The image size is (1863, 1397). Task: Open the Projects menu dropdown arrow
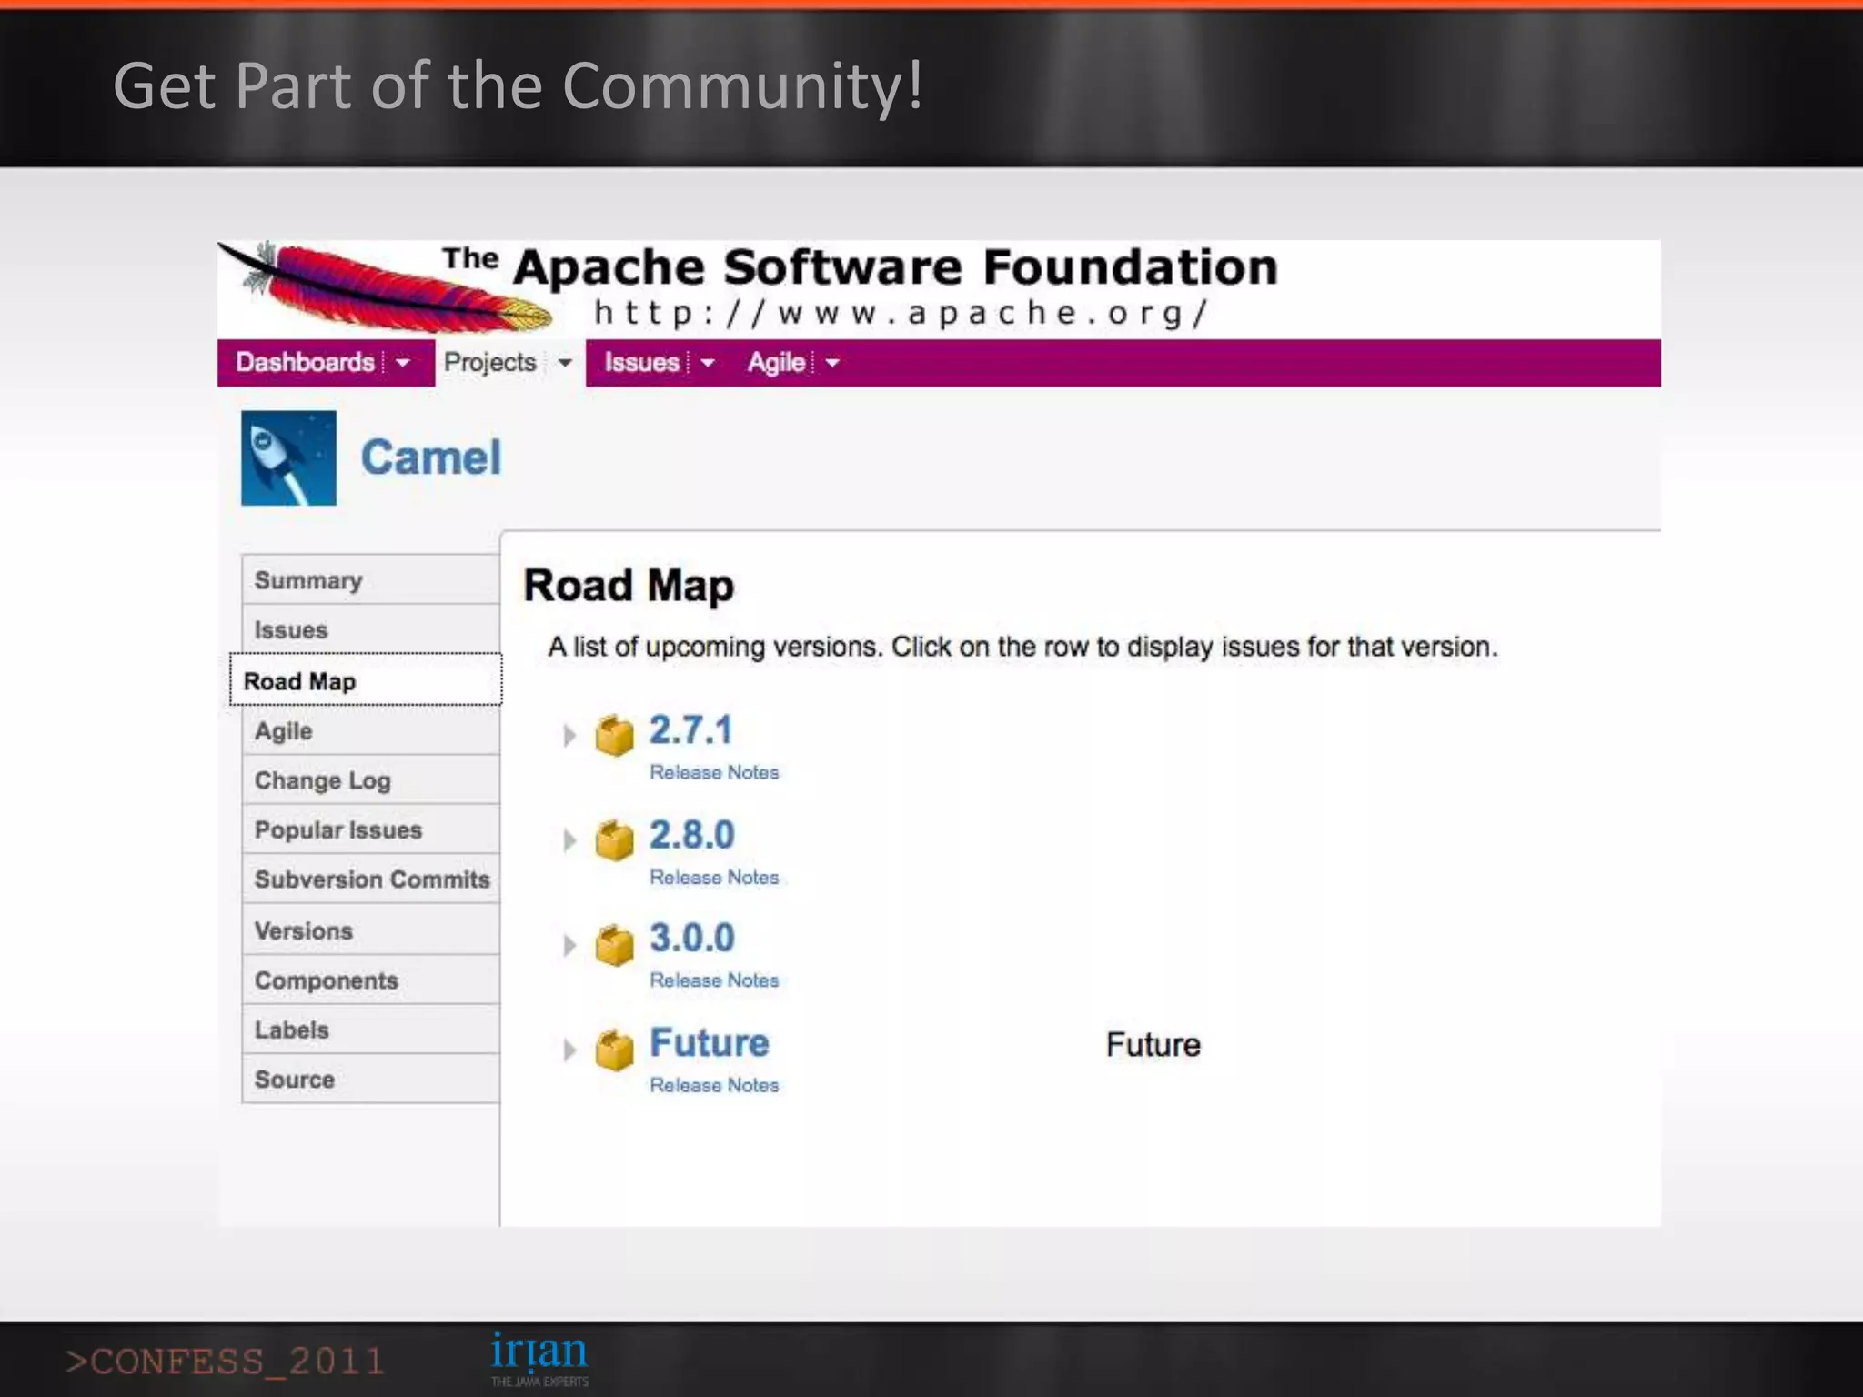[x=565, y=363]
